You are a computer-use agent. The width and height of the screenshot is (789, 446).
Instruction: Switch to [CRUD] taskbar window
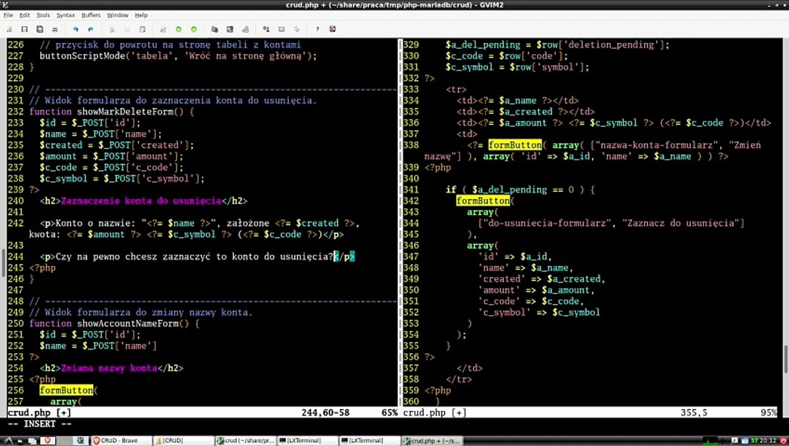click(x=182, y=440)
